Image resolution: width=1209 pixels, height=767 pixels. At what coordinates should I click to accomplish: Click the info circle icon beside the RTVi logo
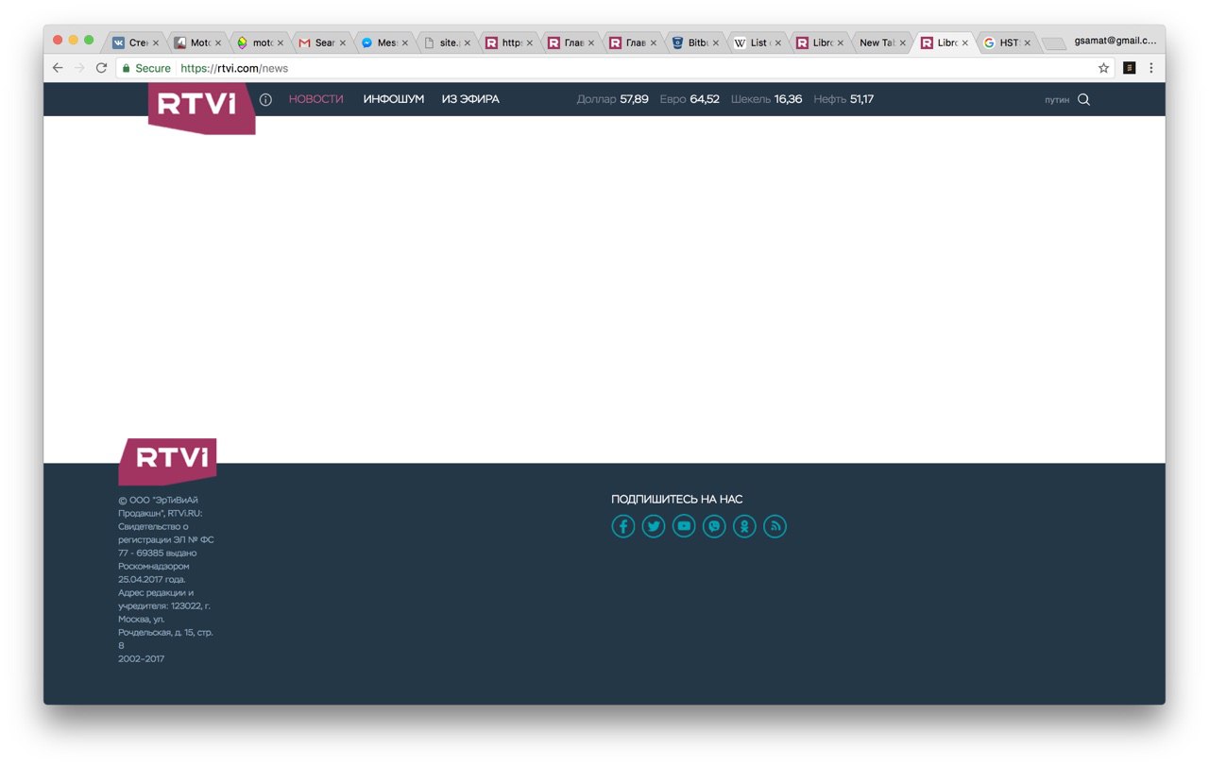coord(265,99)
